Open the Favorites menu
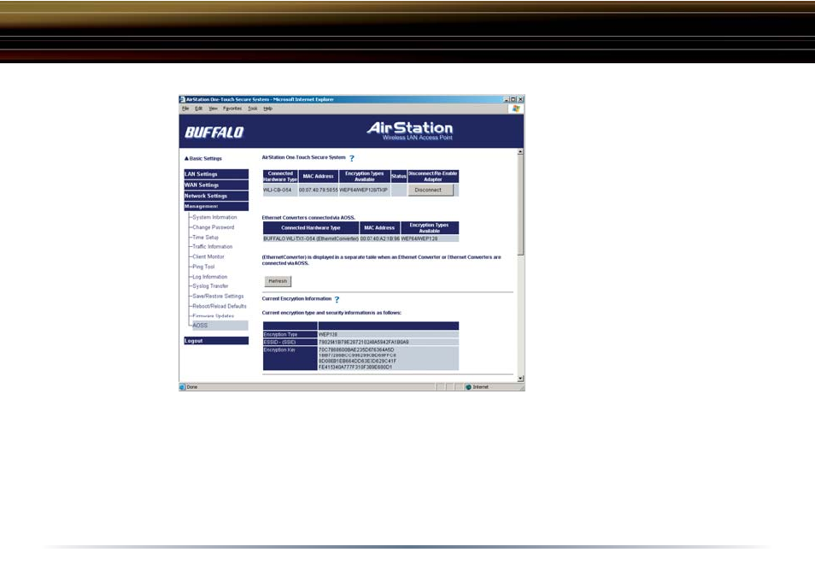The image size is (815, 564). (x=232, y=109)
